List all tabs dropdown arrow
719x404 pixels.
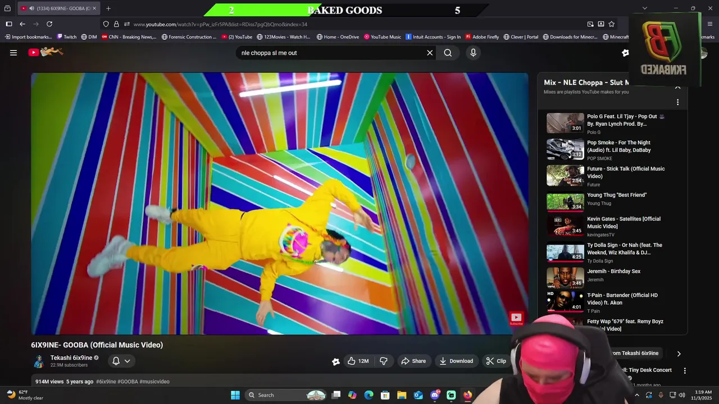point(644,8)
